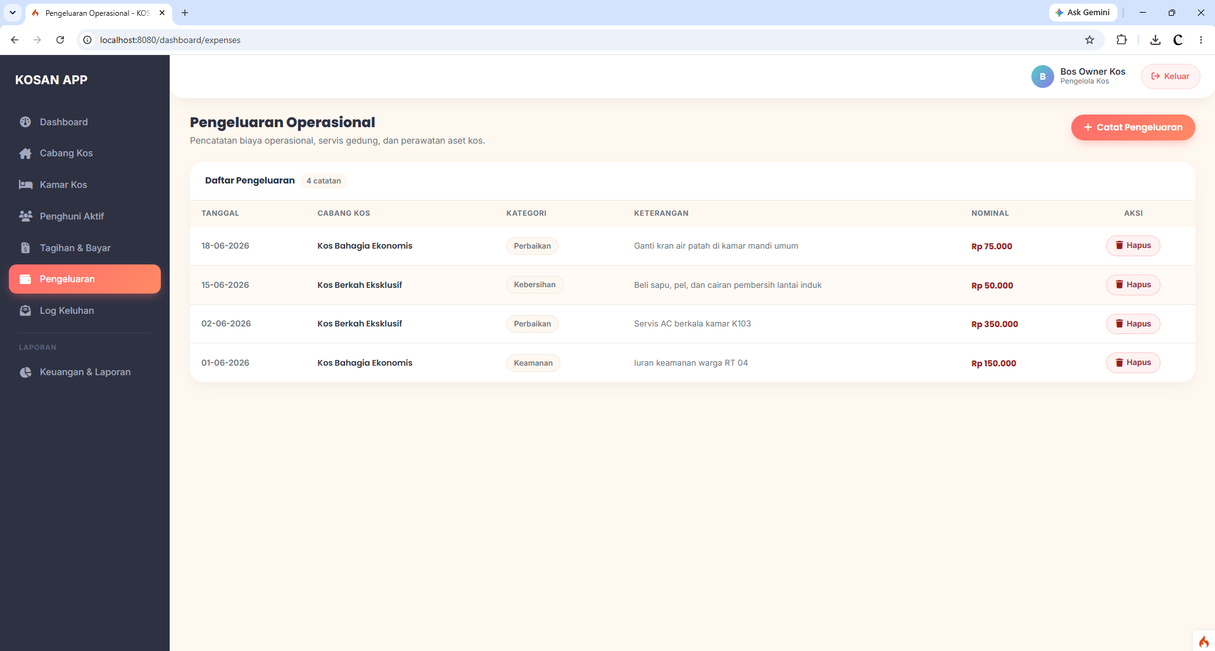Click the Log Keluhan icon
The height and width of the screenshot is (651, 1215).
pyautogui.click(x=25, y=311)
